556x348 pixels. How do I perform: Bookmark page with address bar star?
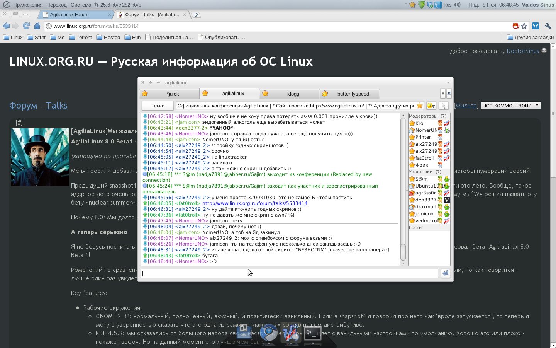(x=524, y=26)
